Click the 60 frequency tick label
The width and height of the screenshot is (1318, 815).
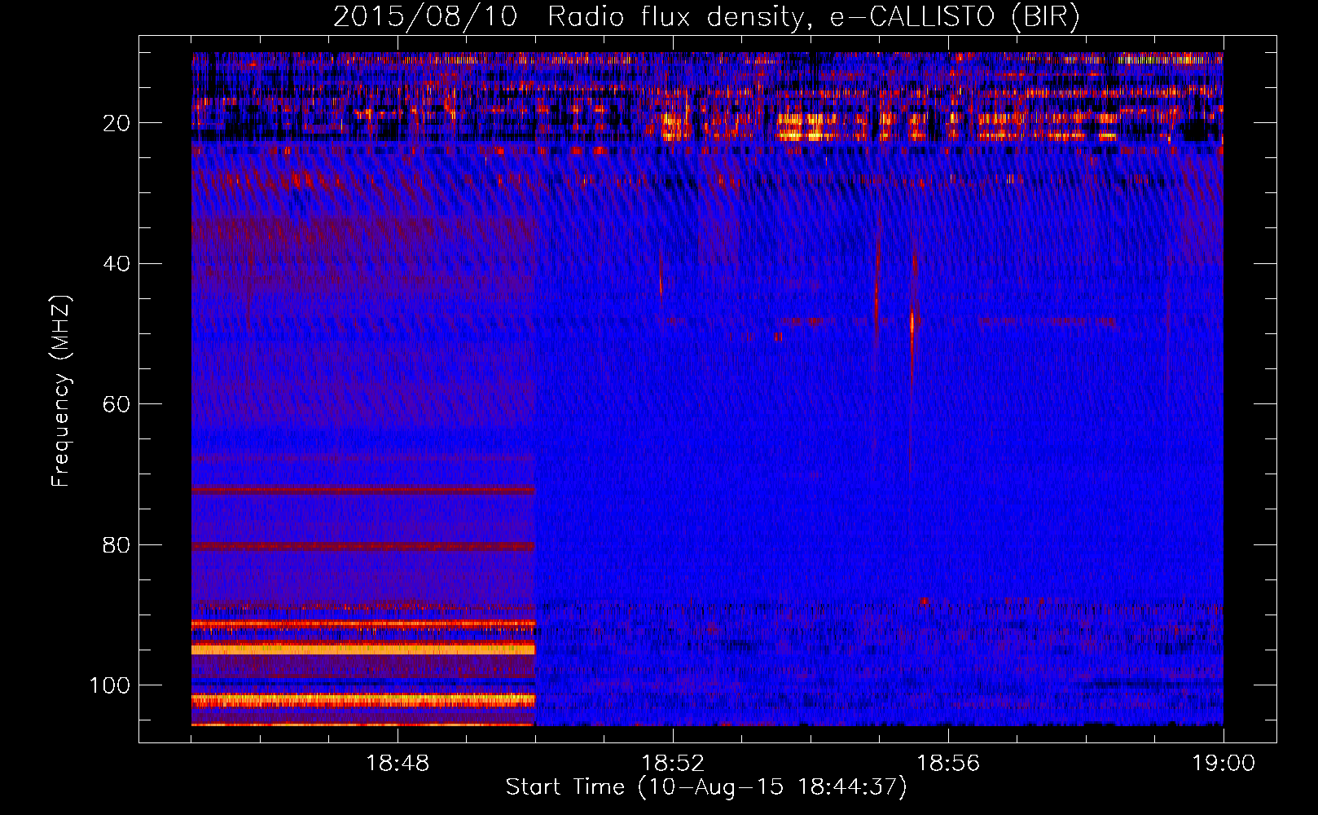point(116,405)
